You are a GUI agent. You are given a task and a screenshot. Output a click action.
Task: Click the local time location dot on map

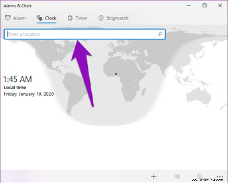click(116, 74)
